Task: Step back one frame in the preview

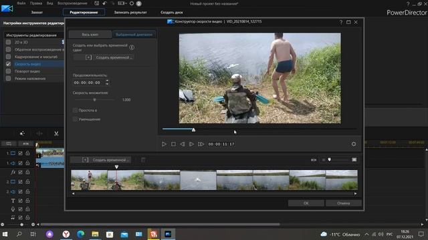Action: (x=183, y=144)
